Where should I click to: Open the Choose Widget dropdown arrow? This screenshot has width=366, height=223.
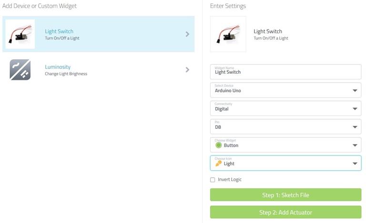(x=355, y=145)
